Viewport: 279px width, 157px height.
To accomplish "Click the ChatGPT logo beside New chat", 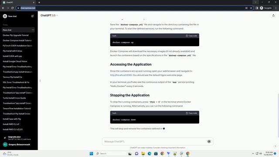I will coord(5,16).
